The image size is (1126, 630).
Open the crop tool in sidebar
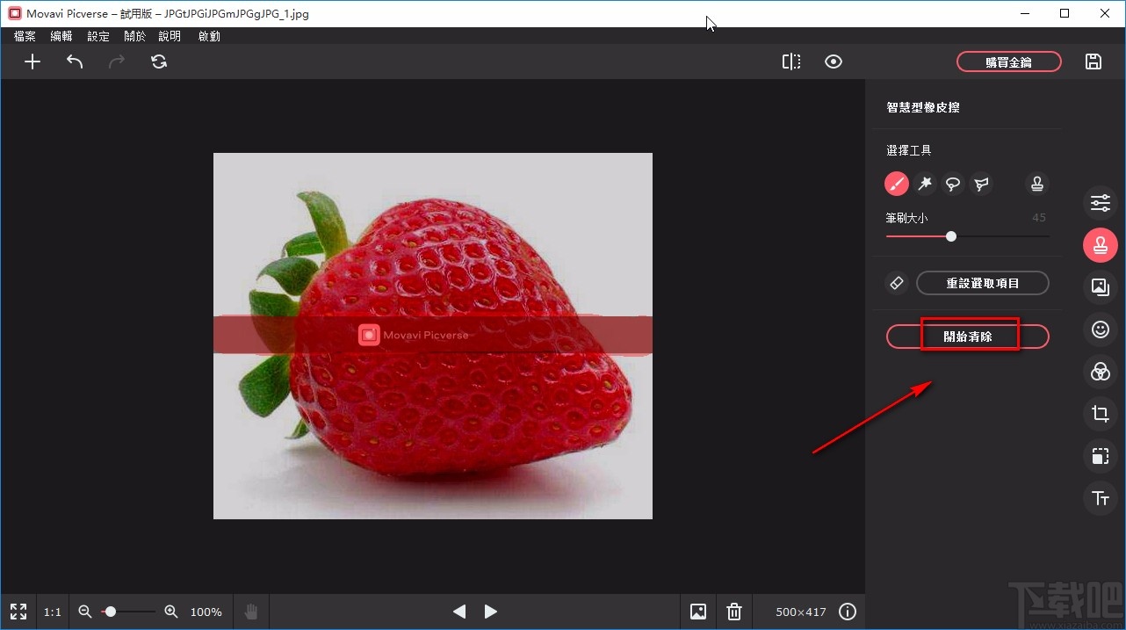tap(1100, 414)
